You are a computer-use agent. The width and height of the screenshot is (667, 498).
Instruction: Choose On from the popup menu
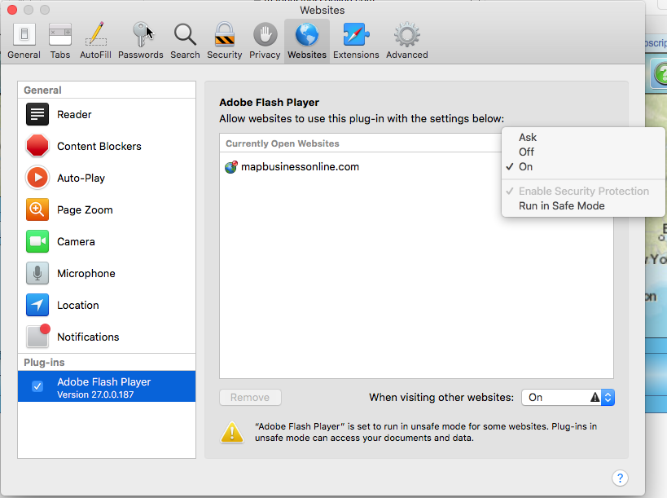pyautogui.click(x=525, y=167)
